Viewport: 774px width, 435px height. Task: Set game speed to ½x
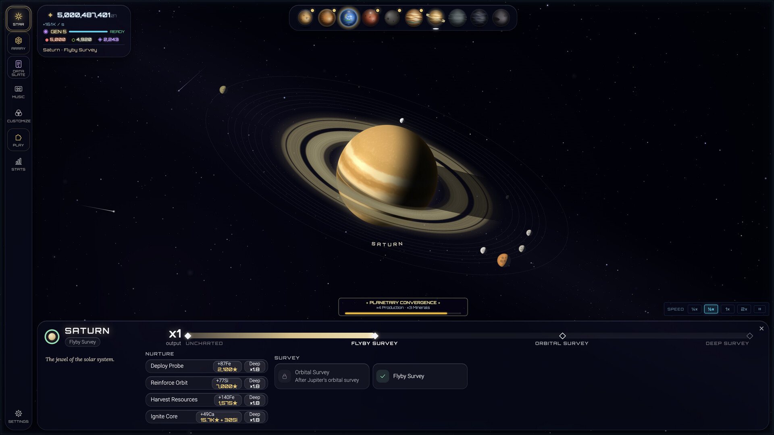coord(711,309)
